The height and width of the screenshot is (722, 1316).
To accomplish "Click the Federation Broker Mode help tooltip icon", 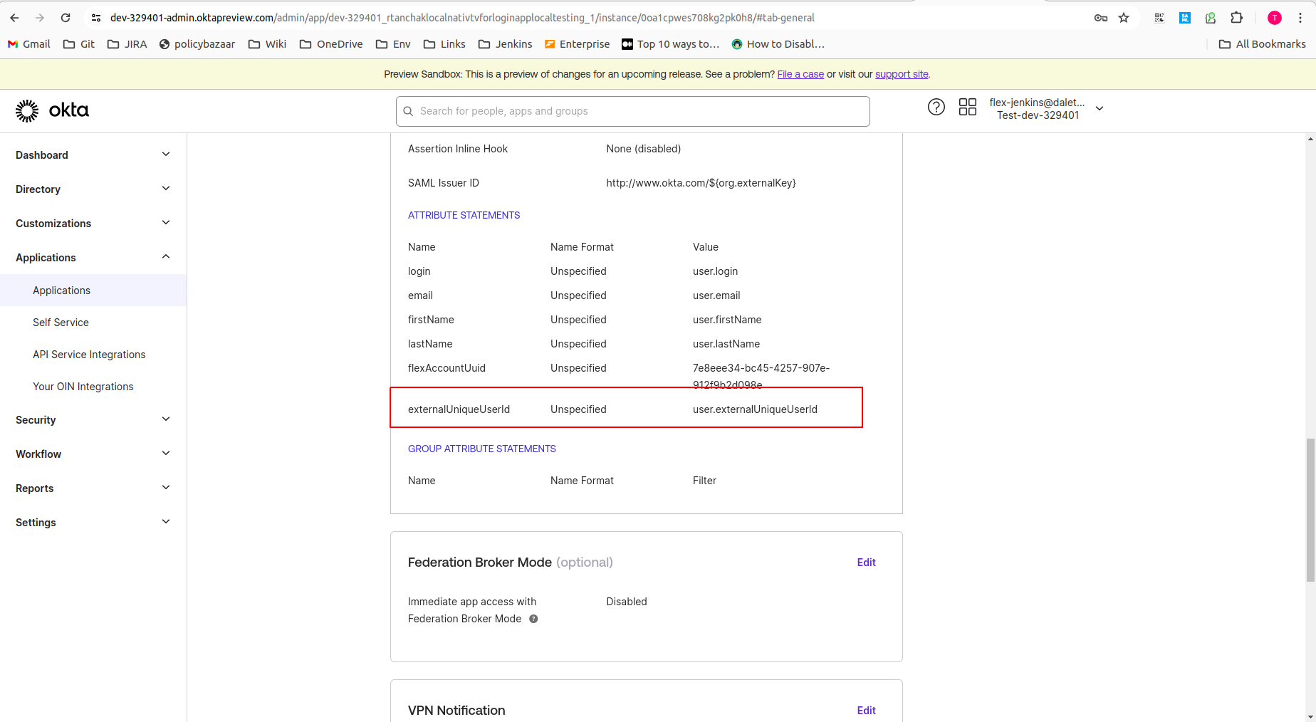I will click(x=533, y=619).
